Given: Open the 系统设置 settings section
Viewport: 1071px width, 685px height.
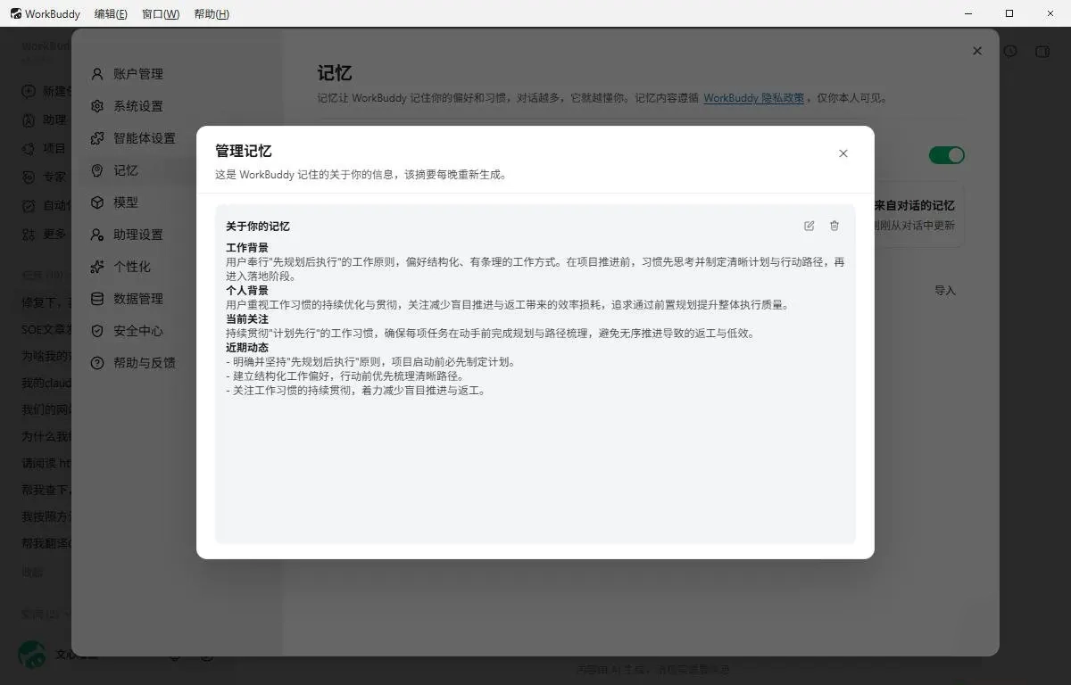Looking at the screenshot, I should (x=138, y=106).
